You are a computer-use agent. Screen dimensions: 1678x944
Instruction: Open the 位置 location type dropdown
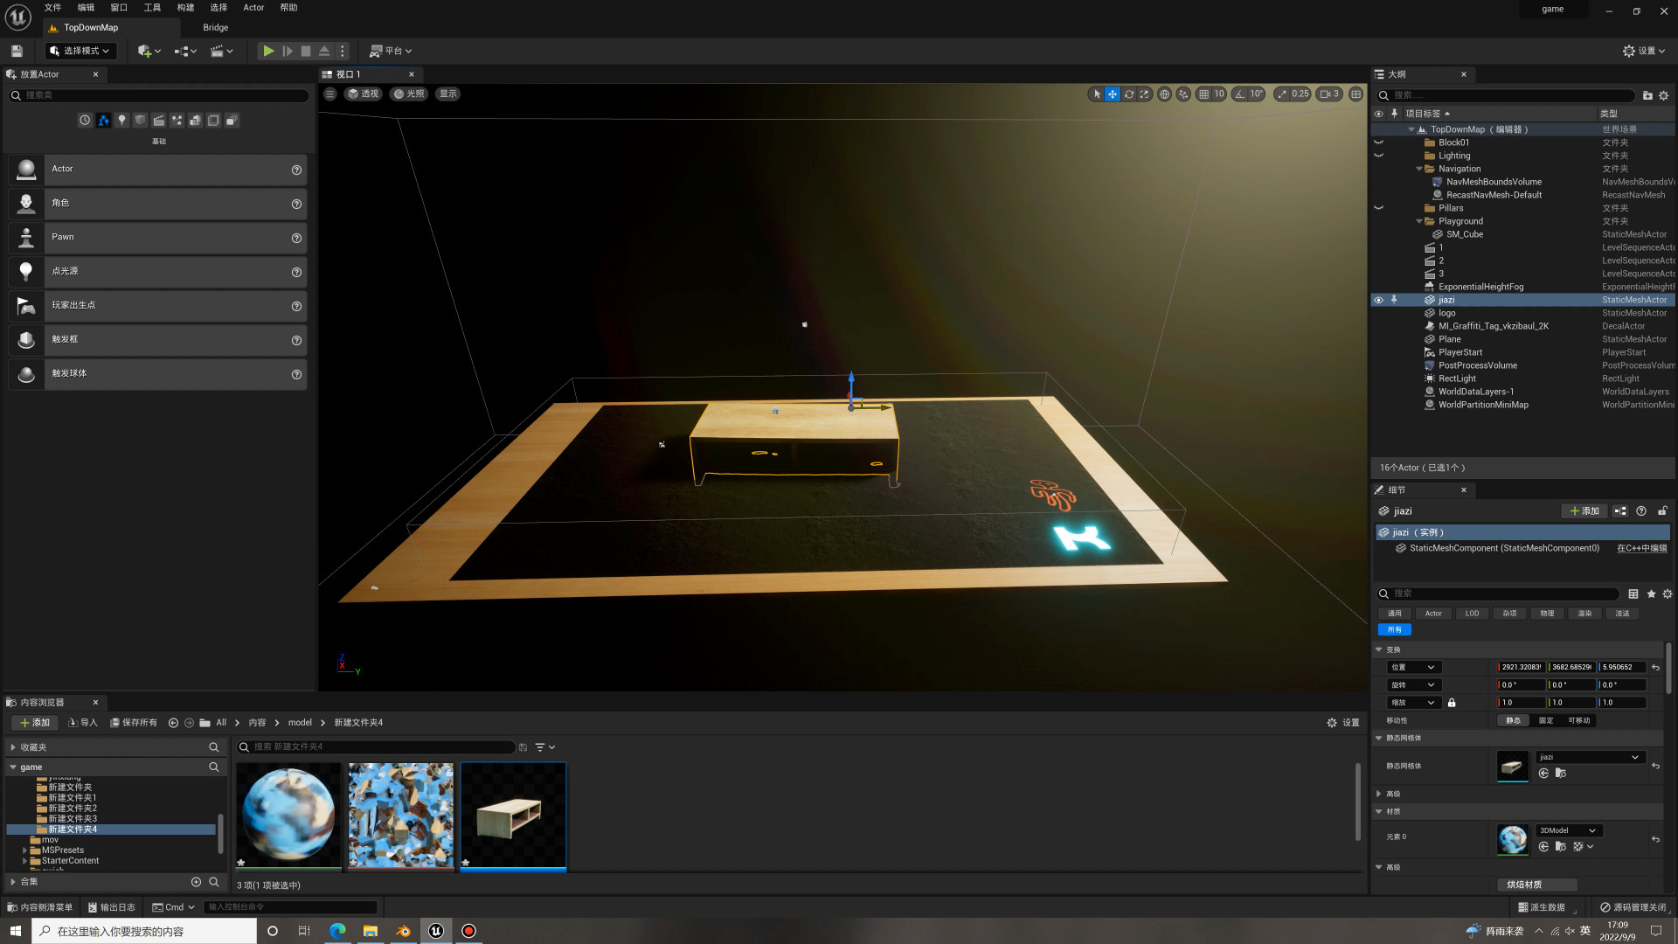tap(1412, 667)
